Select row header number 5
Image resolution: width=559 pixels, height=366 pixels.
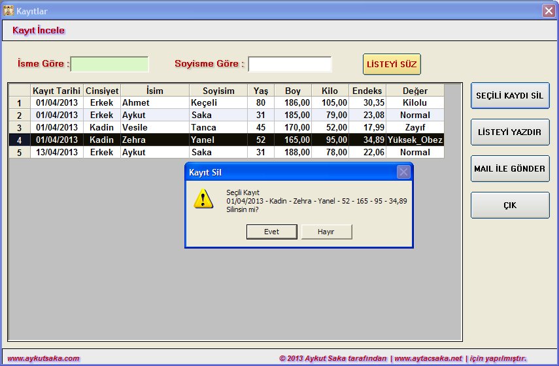click(19, 152)
